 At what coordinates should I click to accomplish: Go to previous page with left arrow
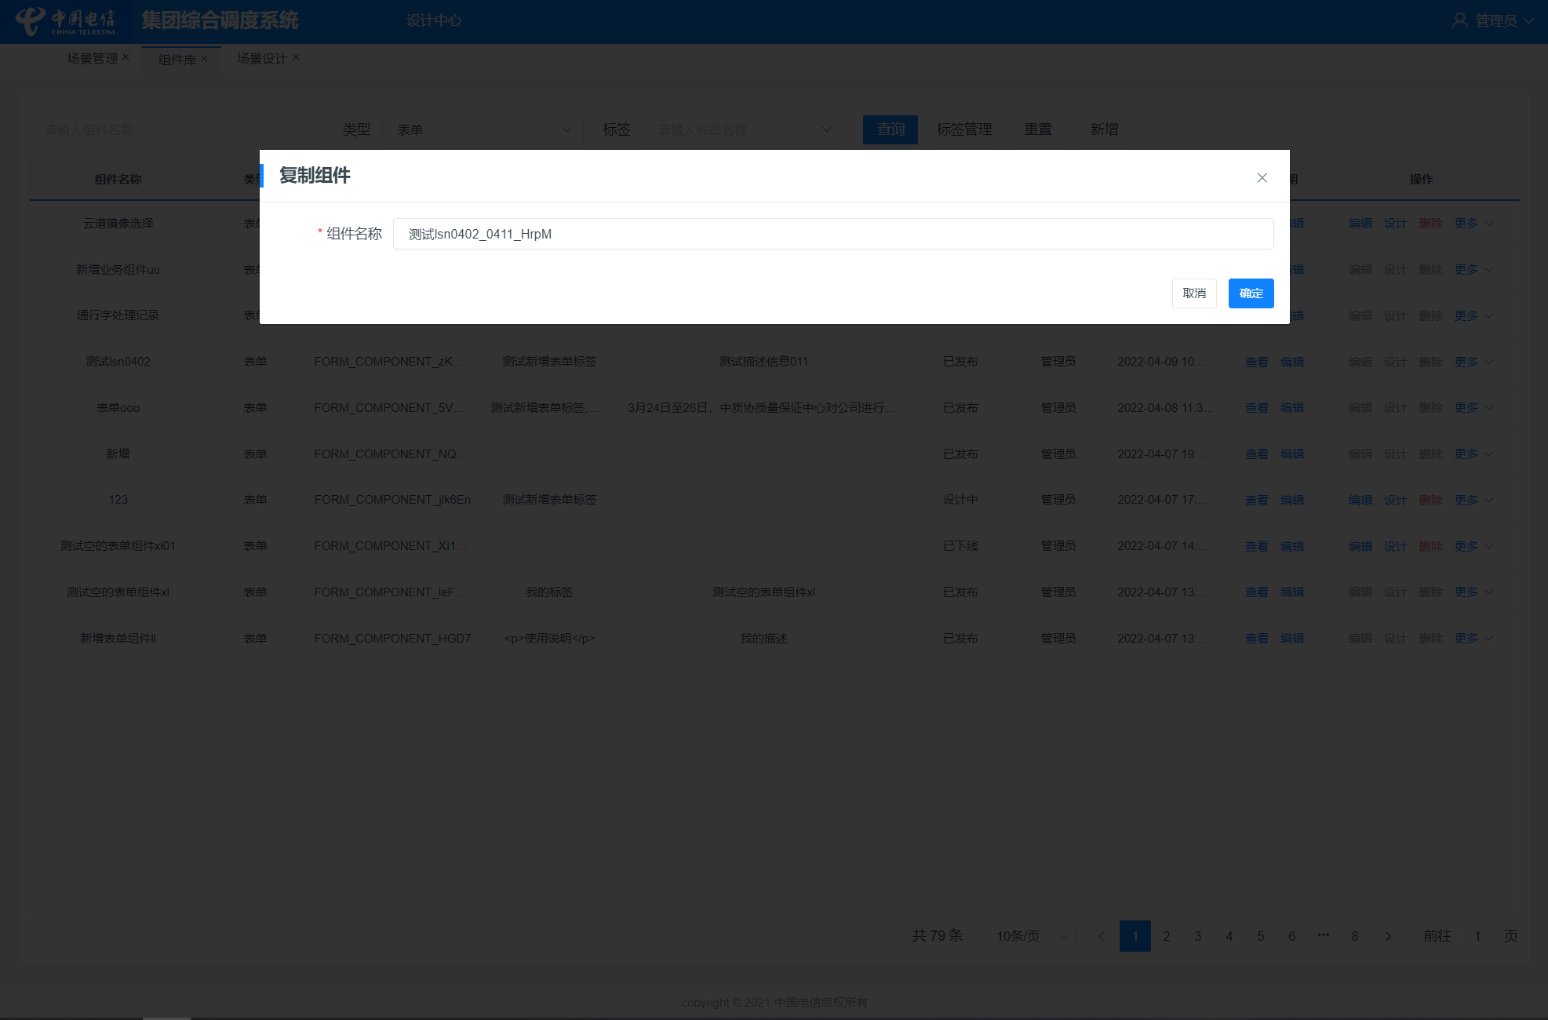(1102, 936)
